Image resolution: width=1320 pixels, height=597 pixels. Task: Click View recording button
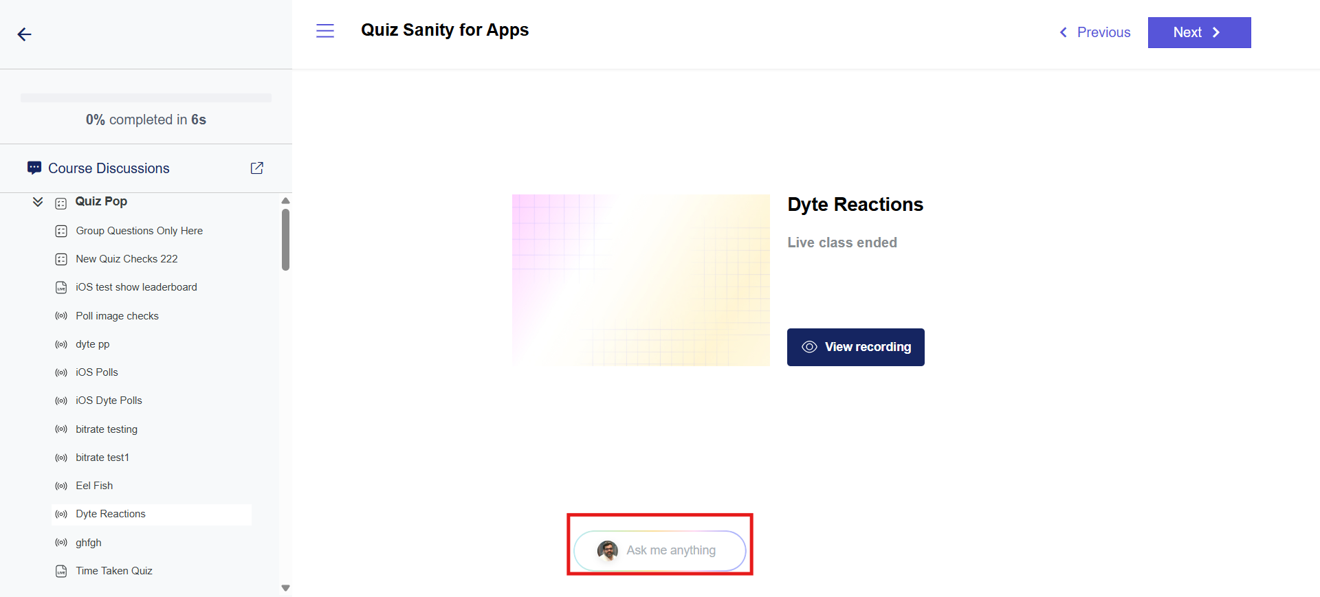(x=855, y=347)
